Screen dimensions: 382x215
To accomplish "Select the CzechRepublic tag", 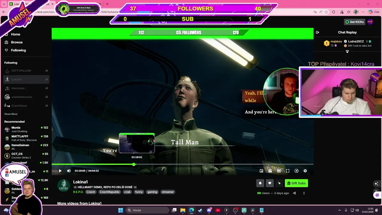I will pos(110,192).
